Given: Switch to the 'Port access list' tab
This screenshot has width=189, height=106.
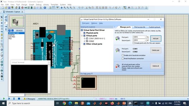Looking at the screenshot, I should (140, 27).
